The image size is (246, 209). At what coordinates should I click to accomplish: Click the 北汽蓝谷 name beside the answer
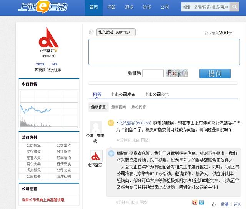(95, 165)
